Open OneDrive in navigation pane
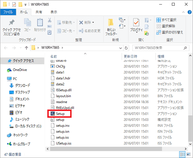This screenshot has height=158, width=193. pyautogui.click(x=17, y=70)
